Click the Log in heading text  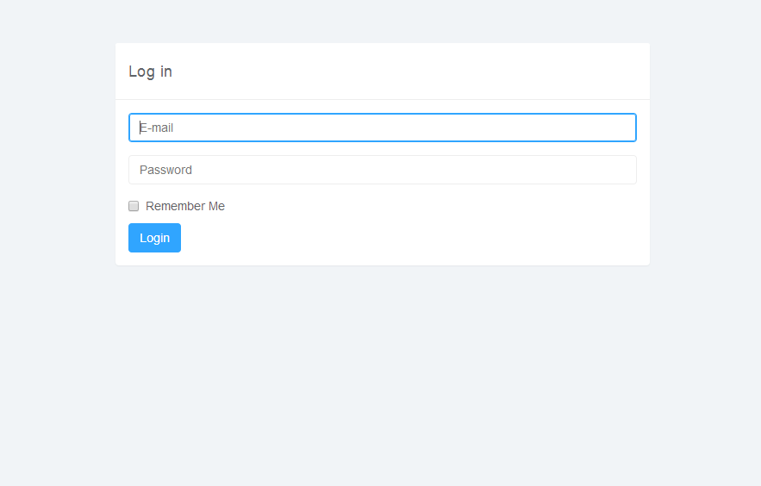coord(151,72)
